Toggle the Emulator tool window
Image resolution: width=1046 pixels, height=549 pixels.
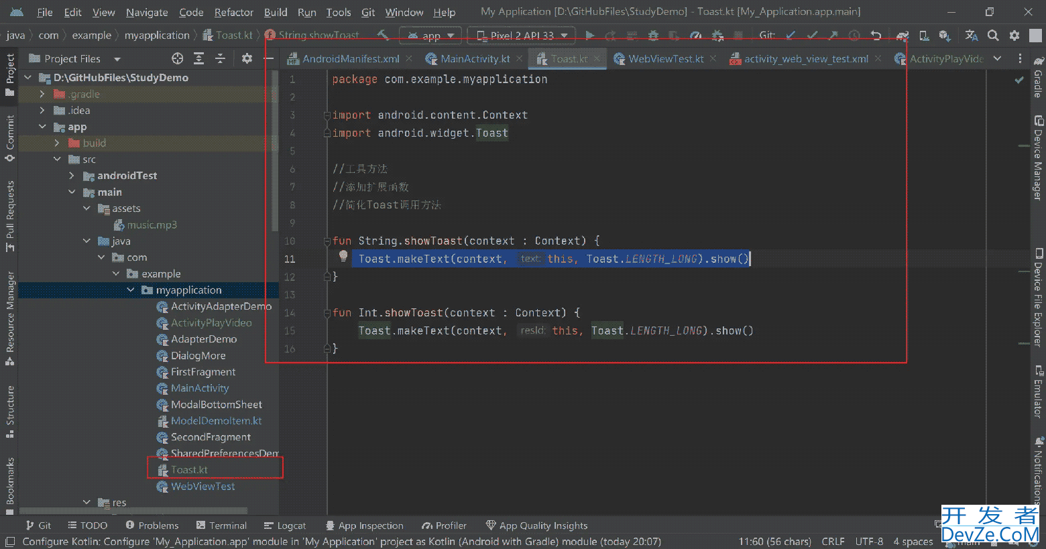click(1038, 391)
